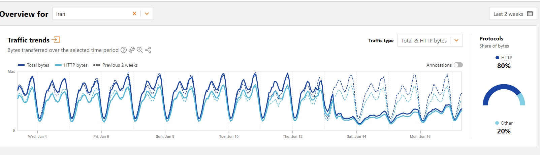Click the protocols share gauge chart
The height and width of the screenshot is (155, 540).
click(504, 95)
